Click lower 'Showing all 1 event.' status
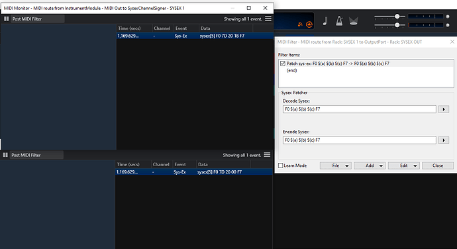 242,155
